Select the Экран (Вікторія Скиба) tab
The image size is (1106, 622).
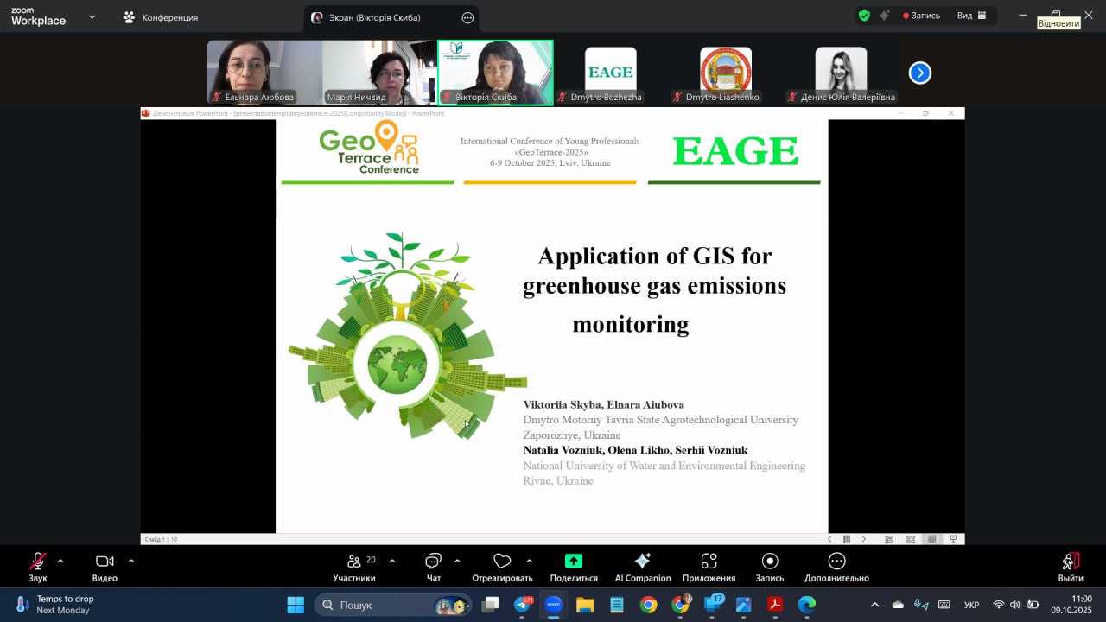(391, 17)
